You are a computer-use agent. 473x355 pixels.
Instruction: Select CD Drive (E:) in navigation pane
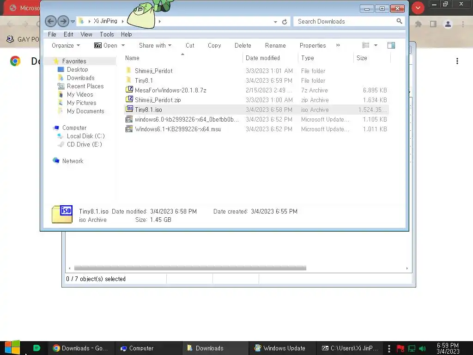pos(85,145)
